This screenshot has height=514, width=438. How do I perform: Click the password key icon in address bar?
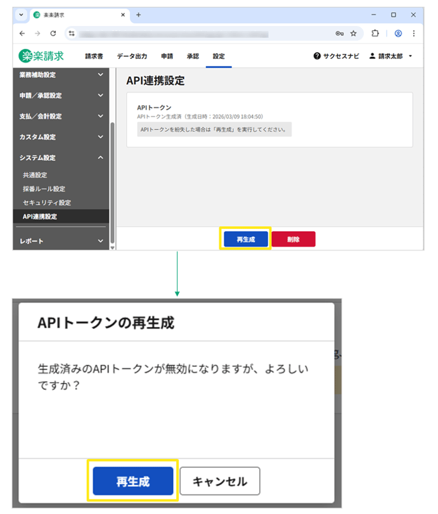[340, 33]
